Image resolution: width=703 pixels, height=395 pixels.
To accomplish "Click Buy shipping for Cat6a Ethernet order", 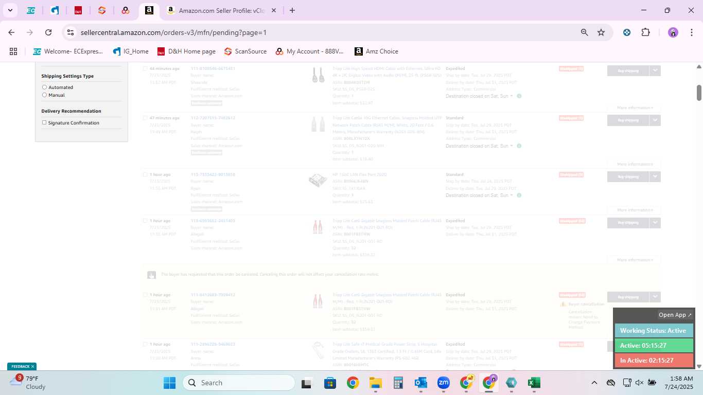I will [x=628, y=120].
